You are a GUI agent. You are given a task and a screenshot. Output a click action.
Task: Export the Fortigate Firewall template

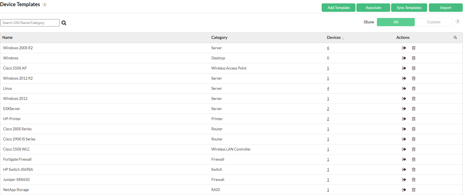[x=404, y=159]
